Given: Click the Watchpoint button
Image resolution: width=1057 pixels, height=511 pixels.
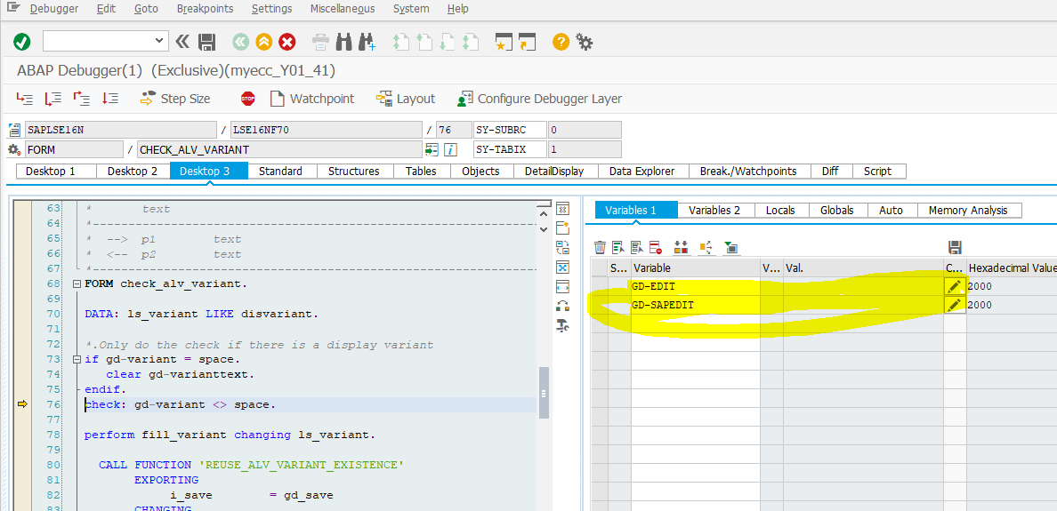Looking at the screenshot, I should (312, 99).
